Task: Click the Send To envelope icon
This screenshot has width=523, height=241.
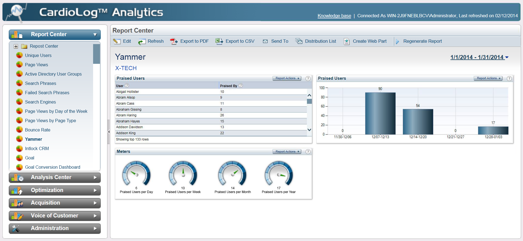Action: (265, 41)
